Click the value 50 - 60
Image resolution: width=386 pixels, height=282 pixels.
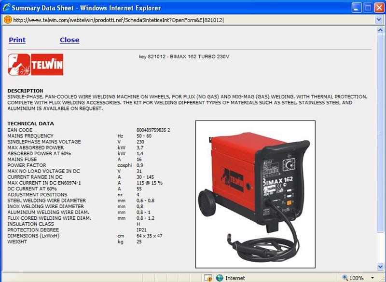[144, 136]
